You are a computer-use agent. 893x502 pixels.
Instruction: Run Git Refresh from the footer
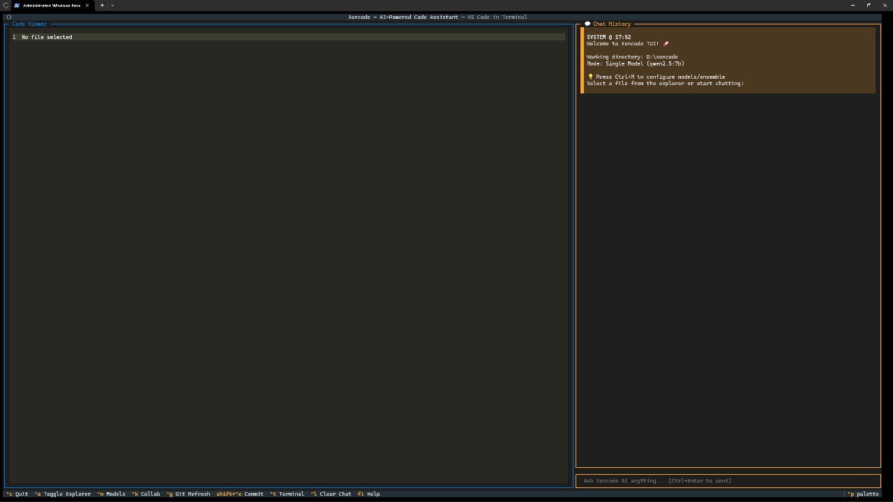(188, 494)
